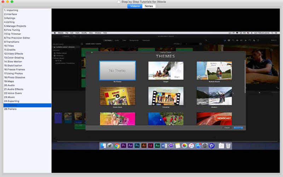This screenshot has height=177, width=283.
Task: Select the No Theme thumbnail
Action: (x=117, y=70)
